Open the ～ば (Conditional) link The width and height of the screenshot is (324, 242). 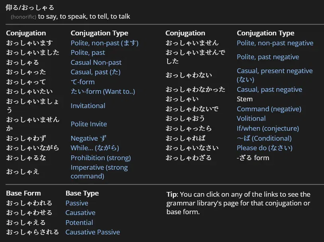264,138
